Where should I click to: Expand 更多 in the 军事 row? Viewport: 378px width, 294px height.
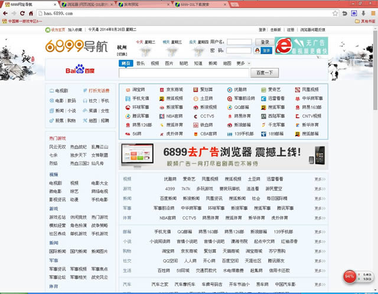click(320, 209)
